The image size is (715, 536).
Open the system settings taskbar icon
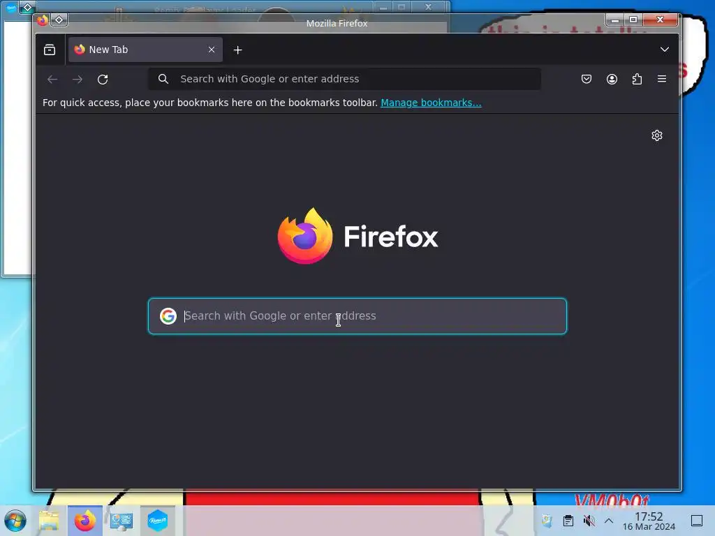click(121, 521)
